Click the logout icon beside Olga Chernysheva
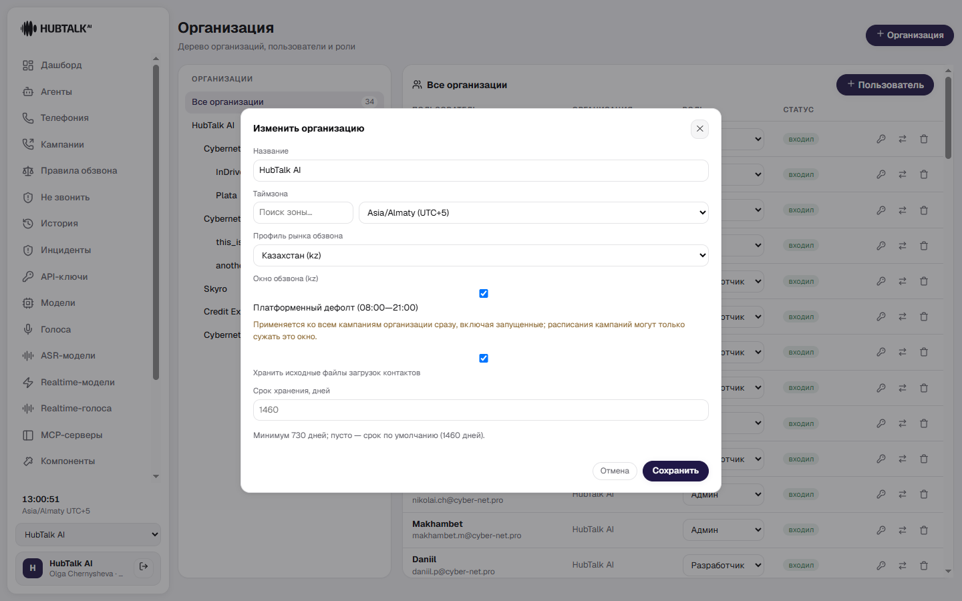 click(x=144, y=567)
